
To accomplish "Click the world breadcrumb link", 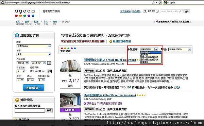I will point(27,21).
